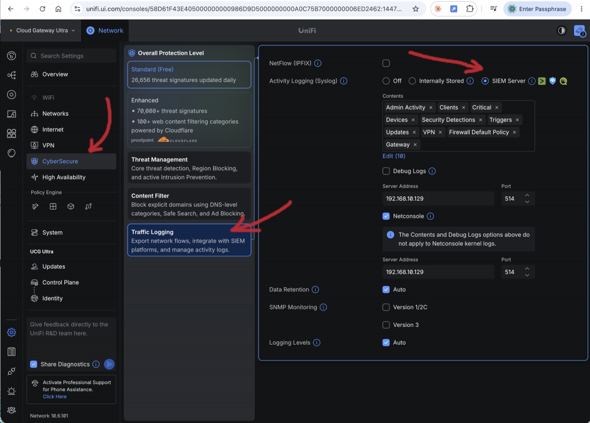Screen dimensions: 590x423
Task: Select the Off syslog radio button
Action: coord(386,81)
